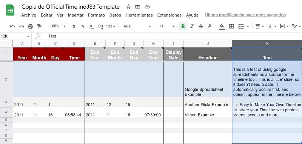Select cell Another Flickr Example
This screenshot has height=144, width=302.
tap(208, 102)
